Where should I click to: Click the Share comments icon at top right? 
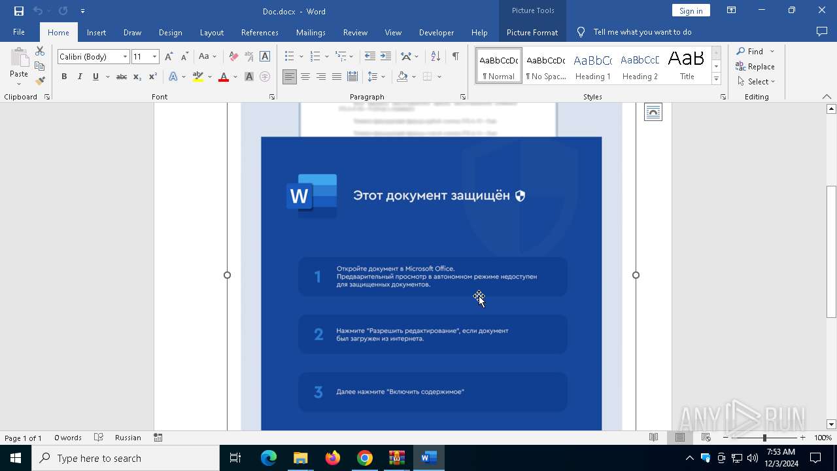(x=822, y=32)
